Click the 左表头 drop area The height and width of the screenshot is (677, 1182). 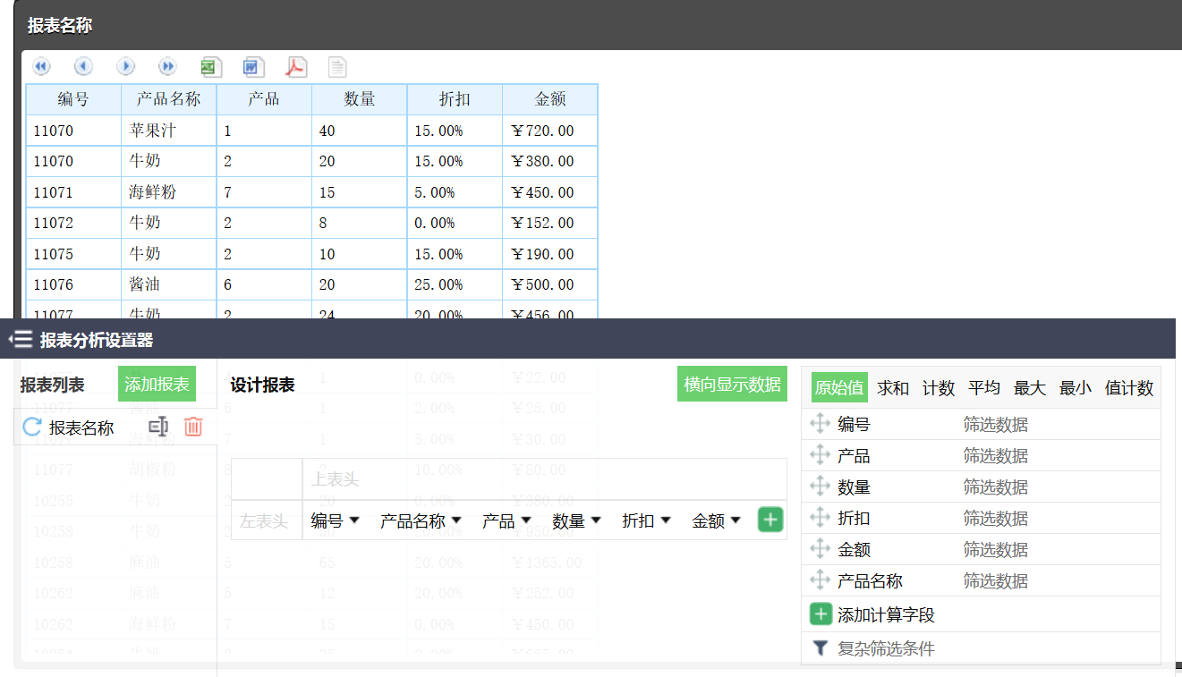[267, 520]
